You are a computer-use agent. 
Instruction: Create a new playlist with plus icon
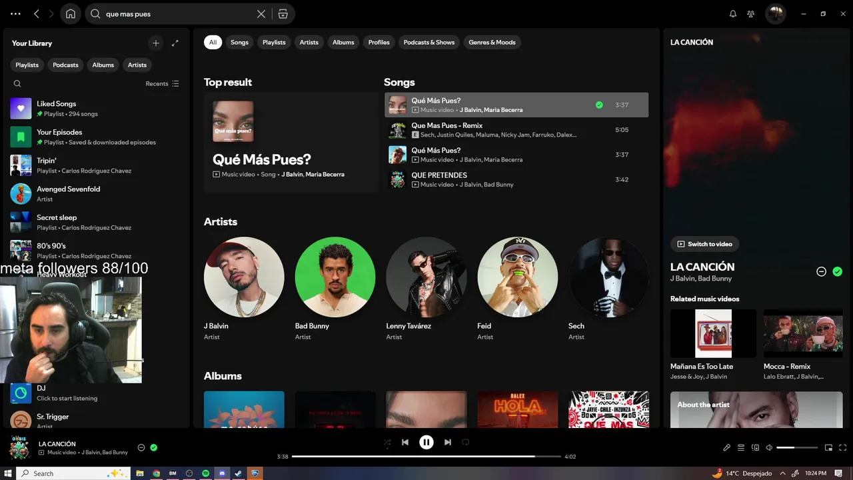point(156,43)
